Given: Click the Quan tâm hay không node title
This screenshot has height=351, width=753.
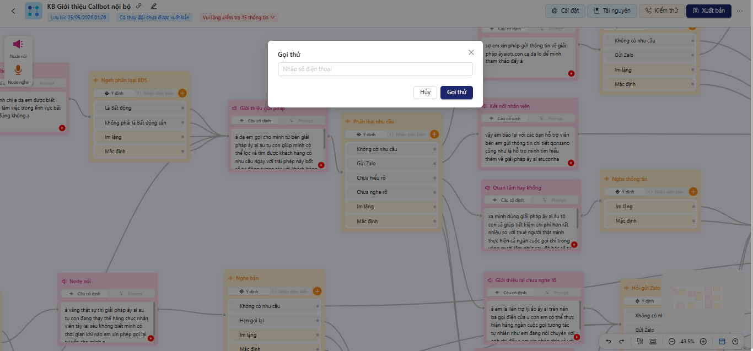Looking at the screenshot, I should pos(517,187).
